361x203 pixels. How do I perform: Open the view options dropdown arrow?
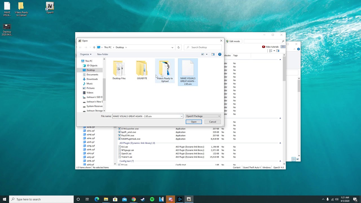pos(206,54)
